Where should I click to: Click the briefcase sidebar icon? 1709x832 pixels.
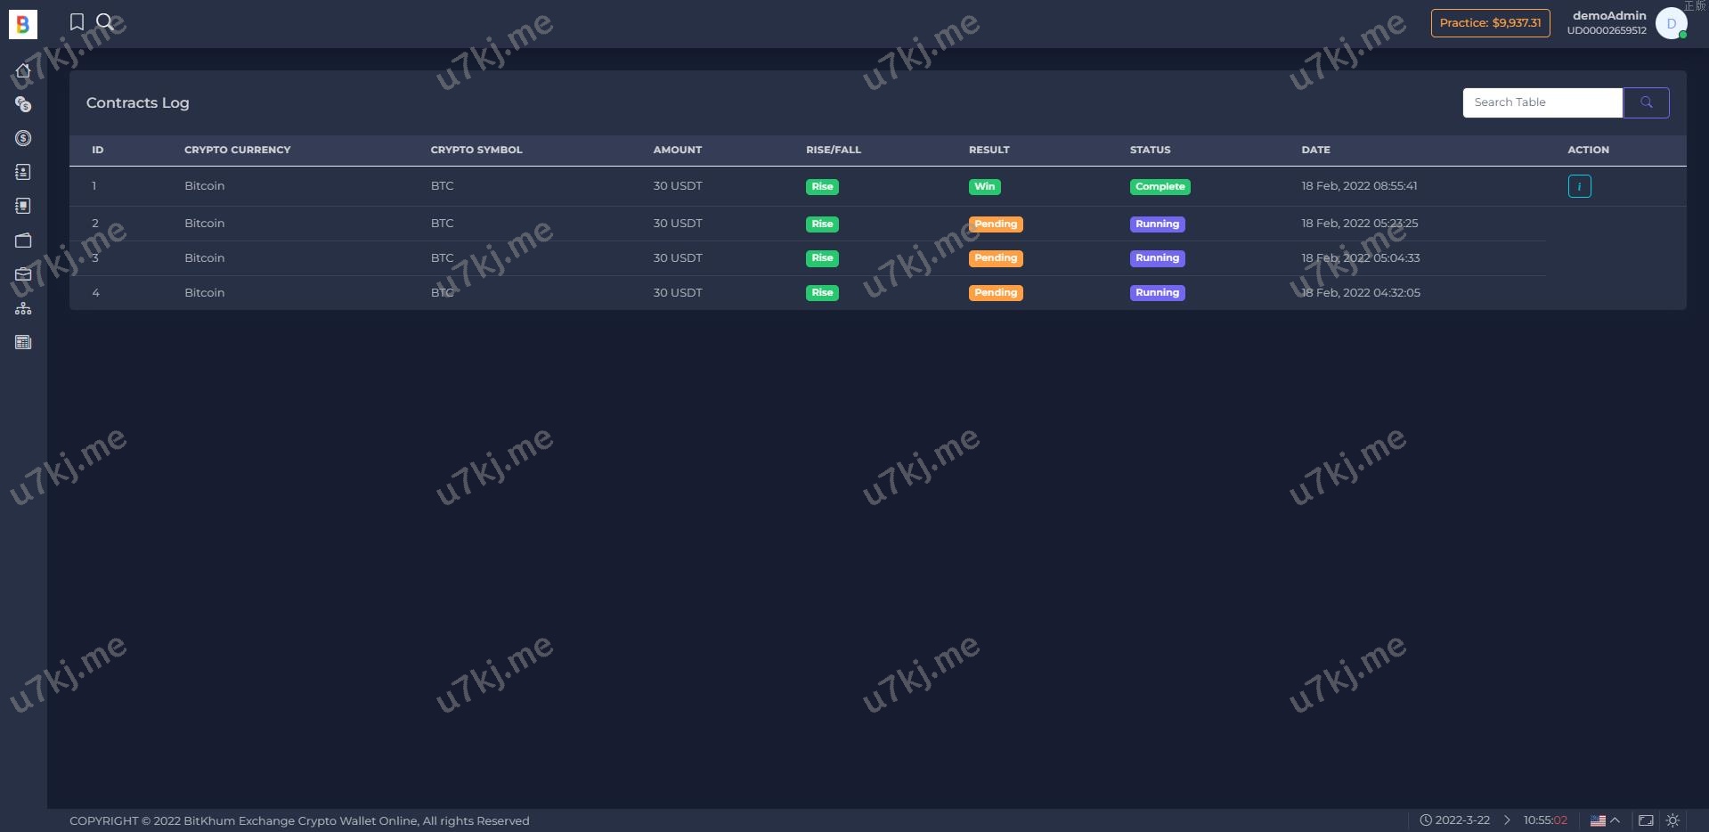(23, 274)
